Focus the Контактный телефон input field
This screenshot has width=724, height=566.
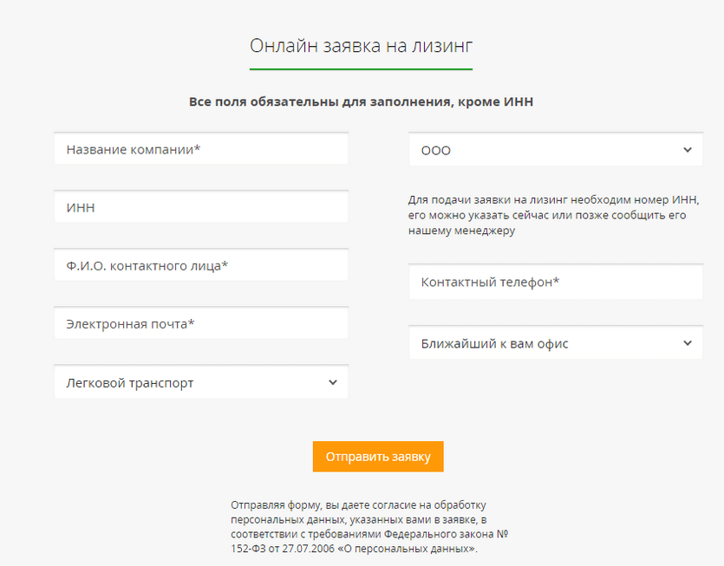click(555, 282)
